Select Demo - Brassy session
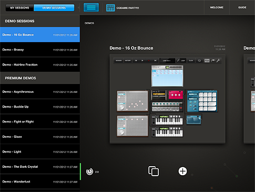 [x=40, y=50]
